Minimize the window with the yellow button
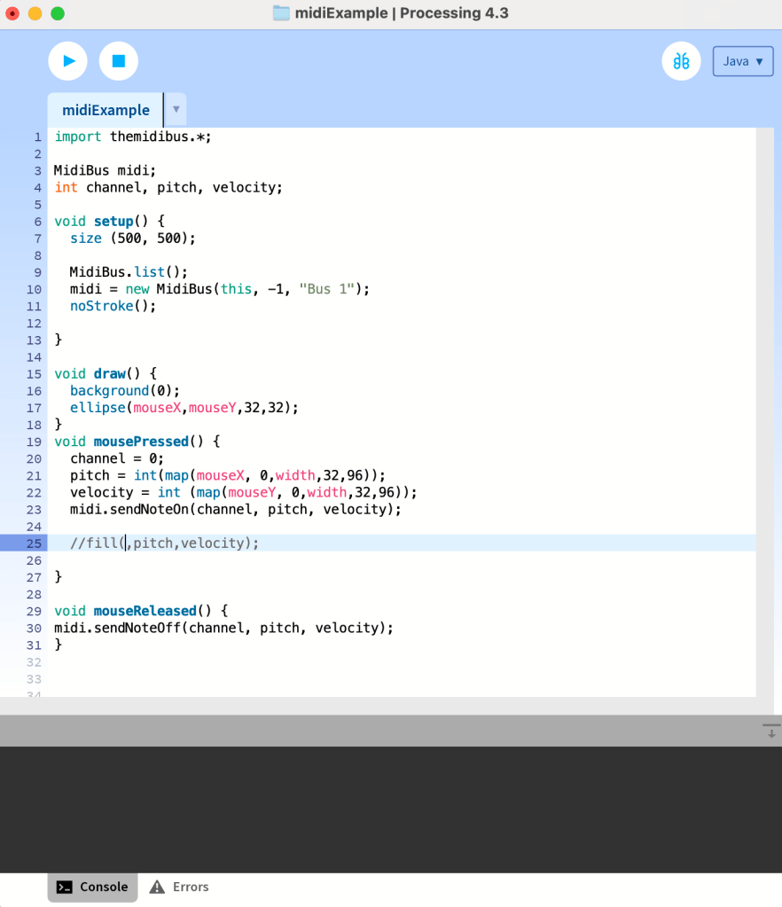 pos(35,13)
